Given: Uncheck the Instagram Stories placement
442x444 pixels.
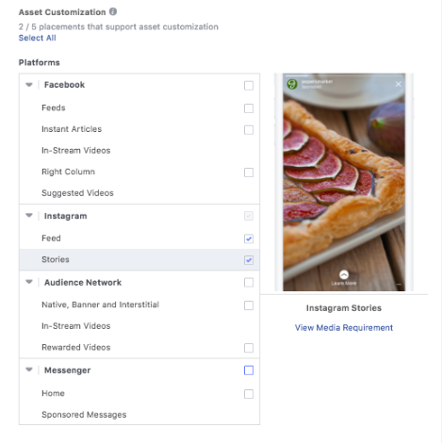Looking at the screenshot, I should point(249,260).
